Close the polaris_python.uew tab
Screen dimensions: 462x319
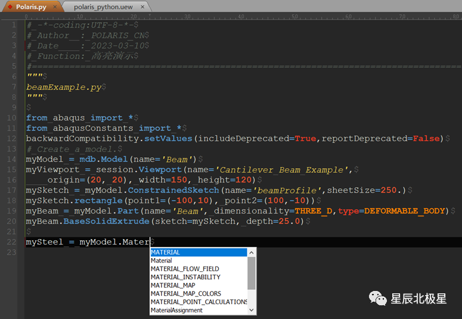tap(142, 7)
